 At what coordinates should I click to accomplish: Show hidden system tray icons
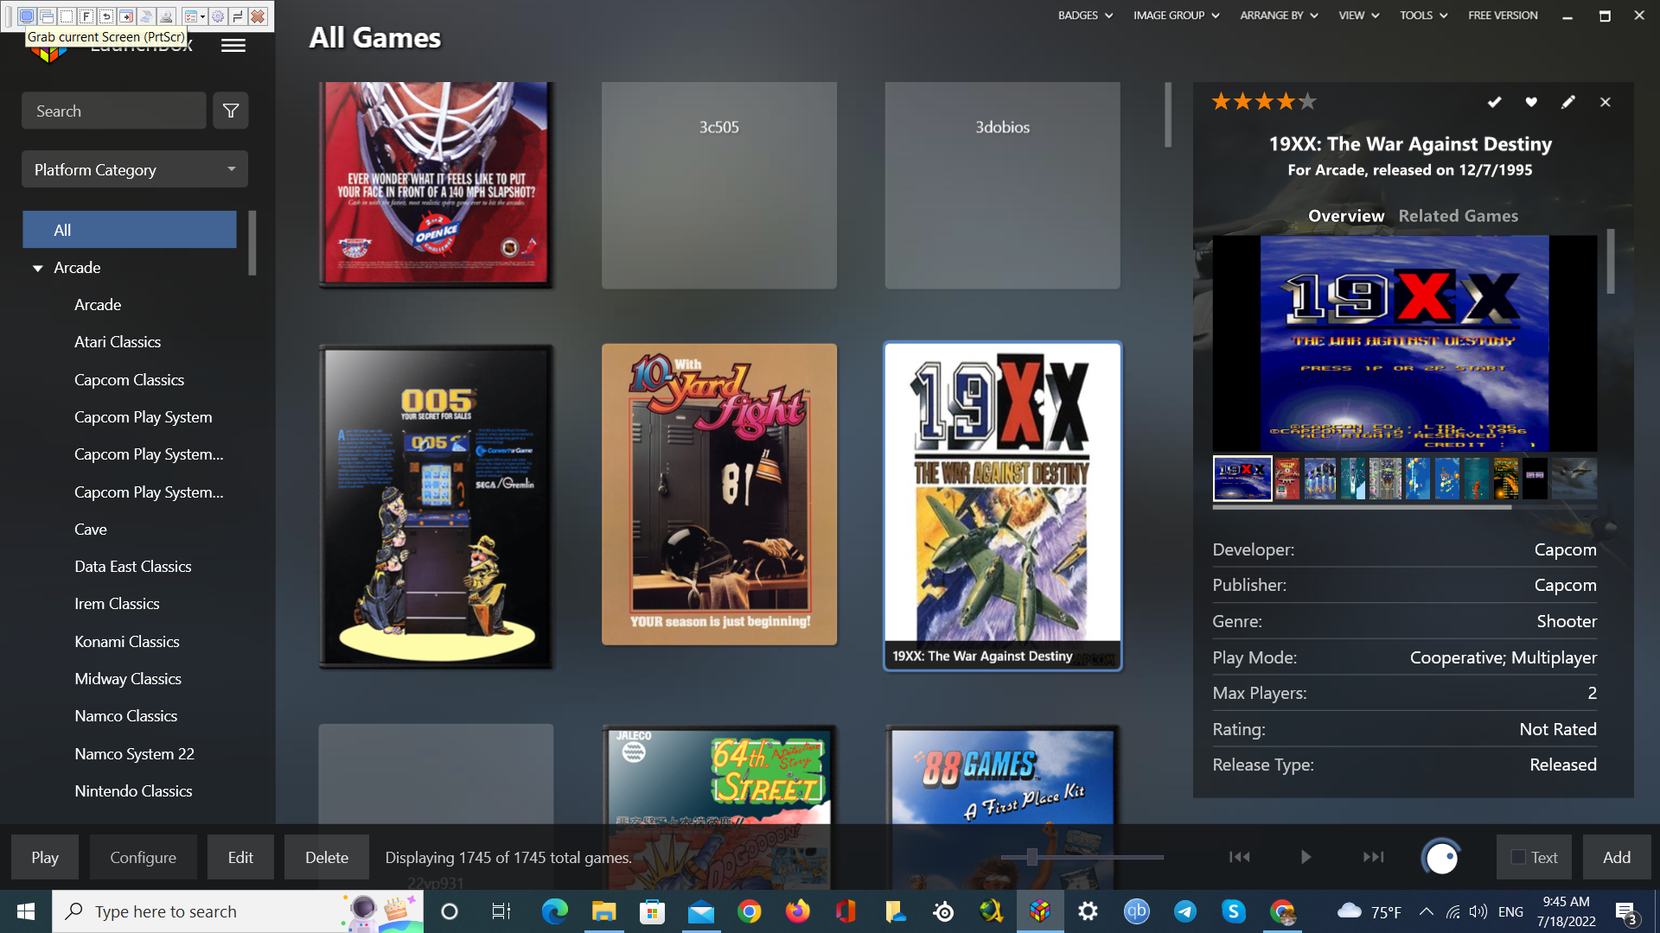pos(1427,911)
